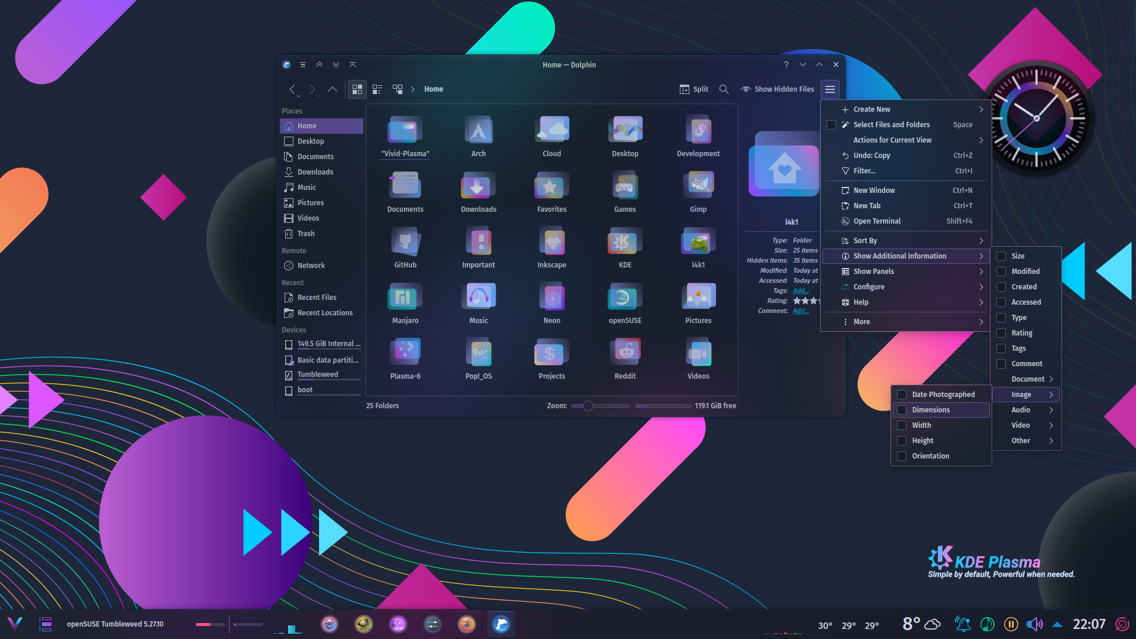The width and height of the screenshot is (1136, 639).
Task: Open the volume control in system tray
Action: 1034,624
